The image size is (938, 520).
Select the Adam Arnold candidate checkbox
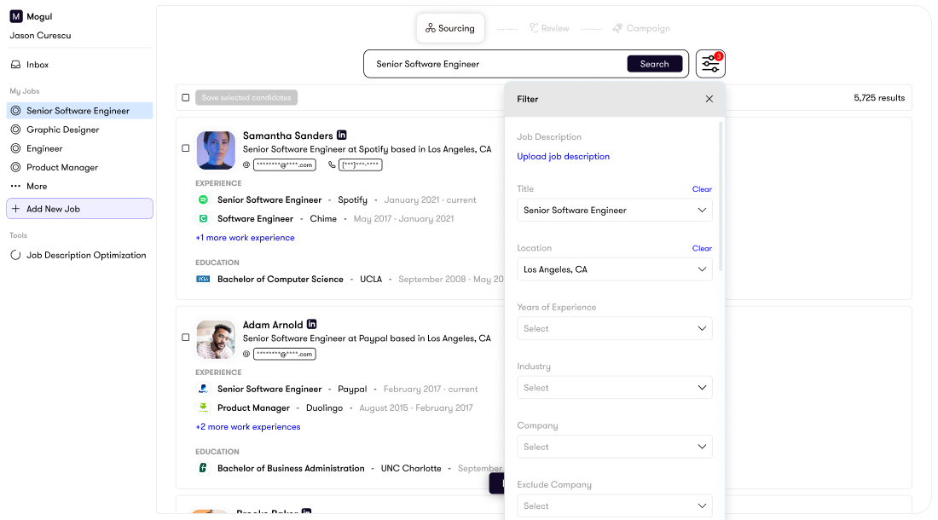click(186, 337)
